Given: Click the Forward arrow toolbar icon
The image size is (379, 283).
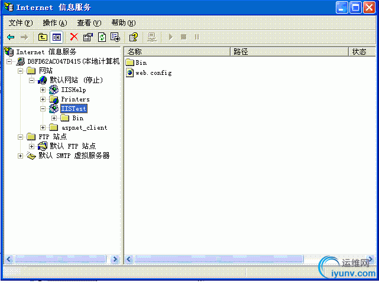Looking at the screenshot, I should pos(24,37).
